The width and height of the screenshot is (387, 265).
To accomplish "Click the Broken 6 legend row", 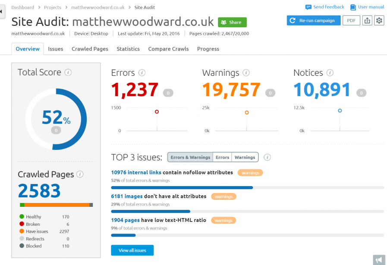I will [x=44, y=224].
